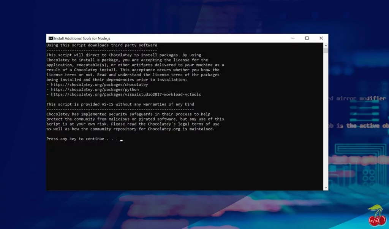Click the line starting "license terms or not"
389x229 pixels.
pos(133,75)
